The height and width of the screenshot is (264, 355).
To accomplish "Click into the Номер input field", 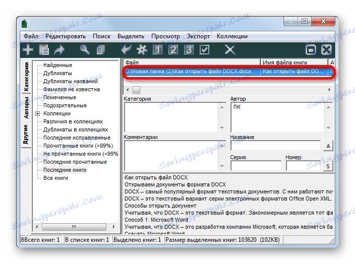I will click(304, 166).
